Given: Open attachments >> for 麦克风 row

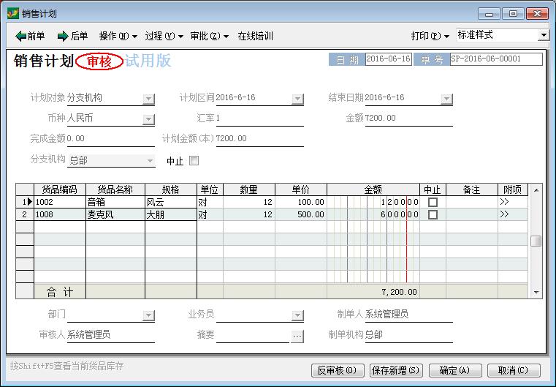Looking at the screenshot, I should point(504,215).
